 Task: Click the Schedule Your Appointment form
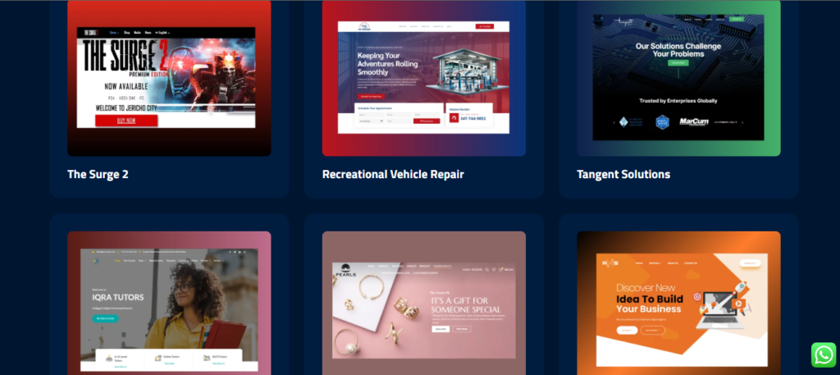398,116
